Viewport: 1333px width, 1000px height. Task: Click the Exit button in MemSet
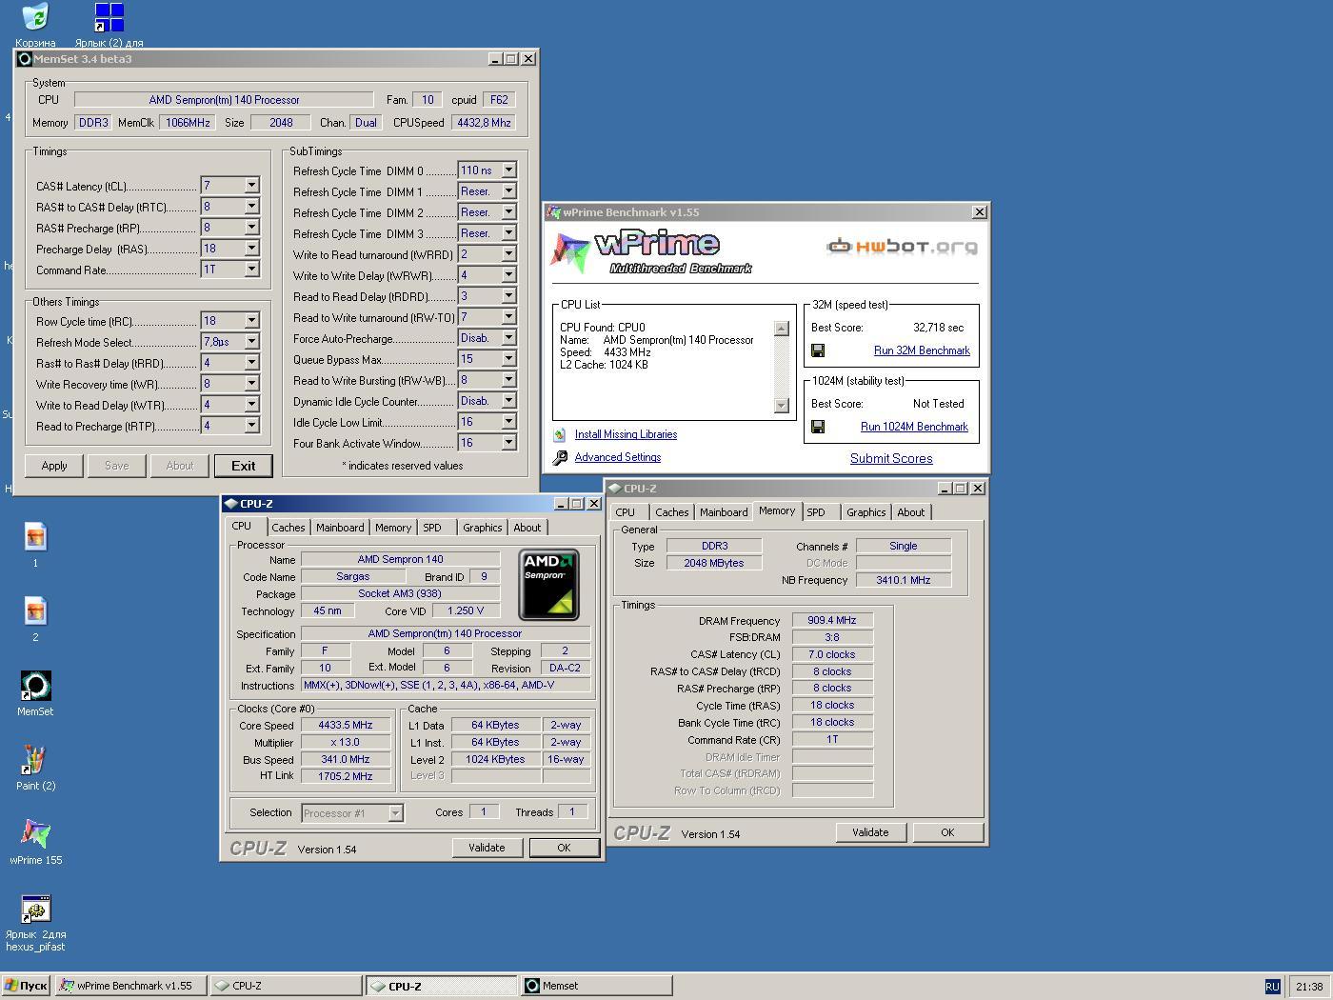pyautogui.click(x=243, y=466)
